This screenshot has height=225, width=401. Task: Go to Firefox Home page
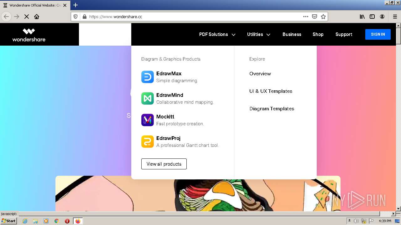pos(37,17)
